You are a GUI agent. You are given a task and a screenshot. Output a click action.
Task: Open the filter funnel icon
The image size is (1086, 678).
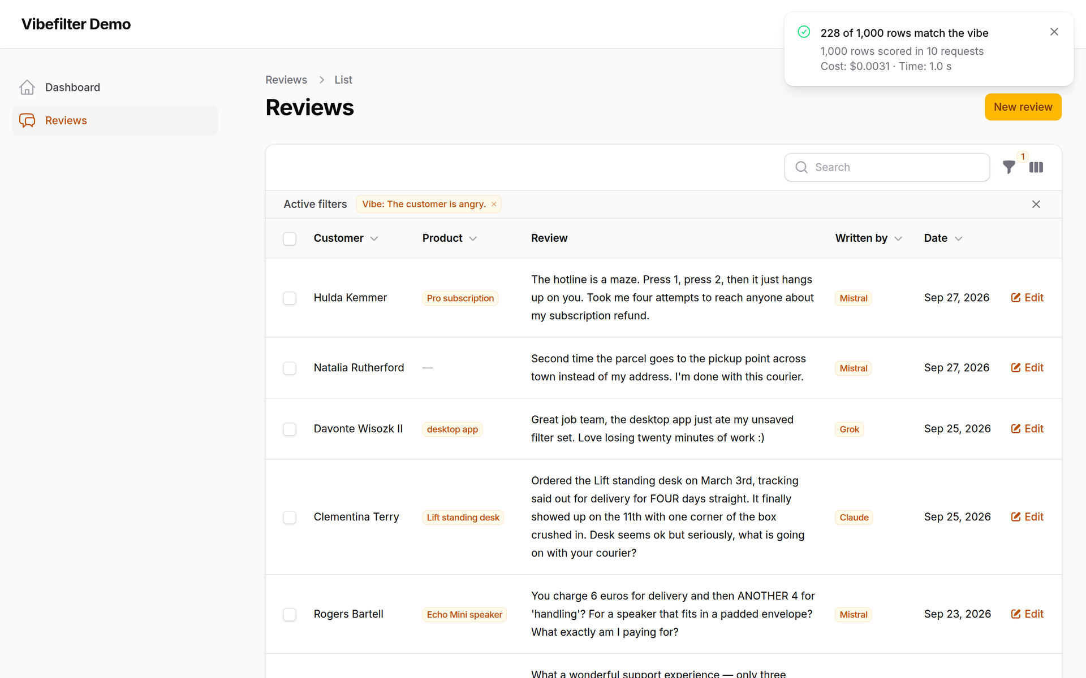tap(1009, 167)
